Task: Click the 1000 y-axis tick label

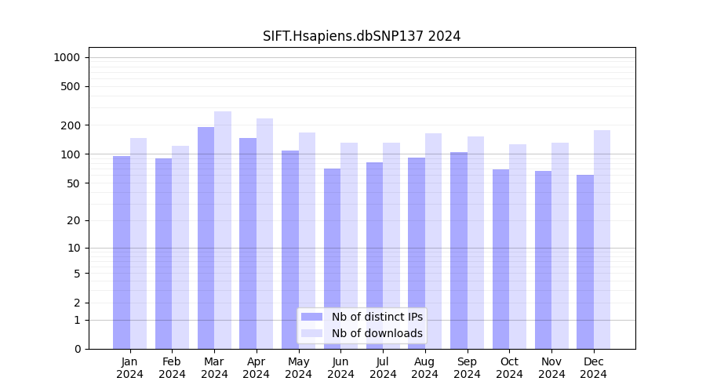Action: pos(66,57)
